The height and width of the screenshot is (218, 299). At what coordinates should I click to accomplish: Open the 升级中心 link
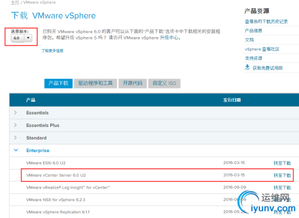(169, 38)
